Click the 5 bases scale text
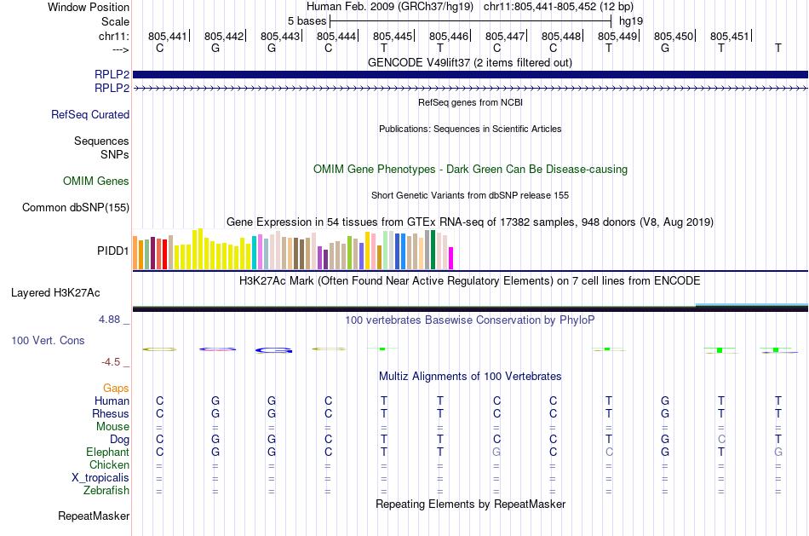Image resolution: width=809 pixels, height=536 pixels. coord(307,21)
